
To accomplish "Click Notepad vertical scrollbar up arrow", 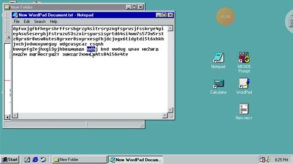I will 170,28.
